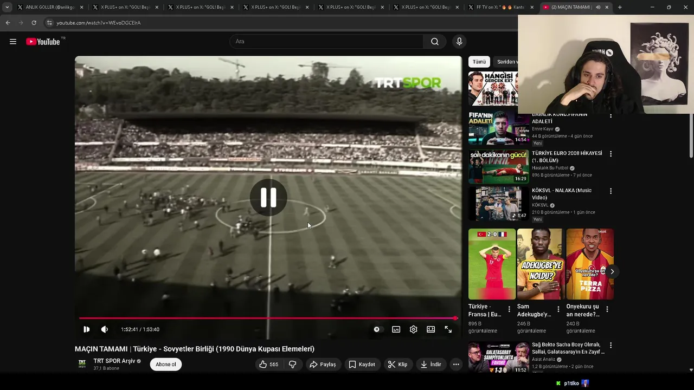Click the large play/pause overlay in video center
The width and height of the screenshot is (694, 390).
(x=268, y=198)
